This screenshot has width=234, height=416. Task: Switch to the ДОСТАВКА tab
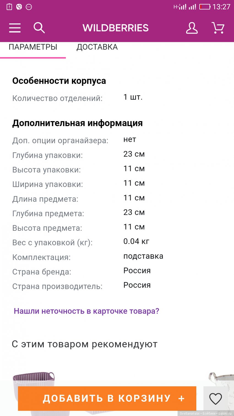(x=97, y=47)
